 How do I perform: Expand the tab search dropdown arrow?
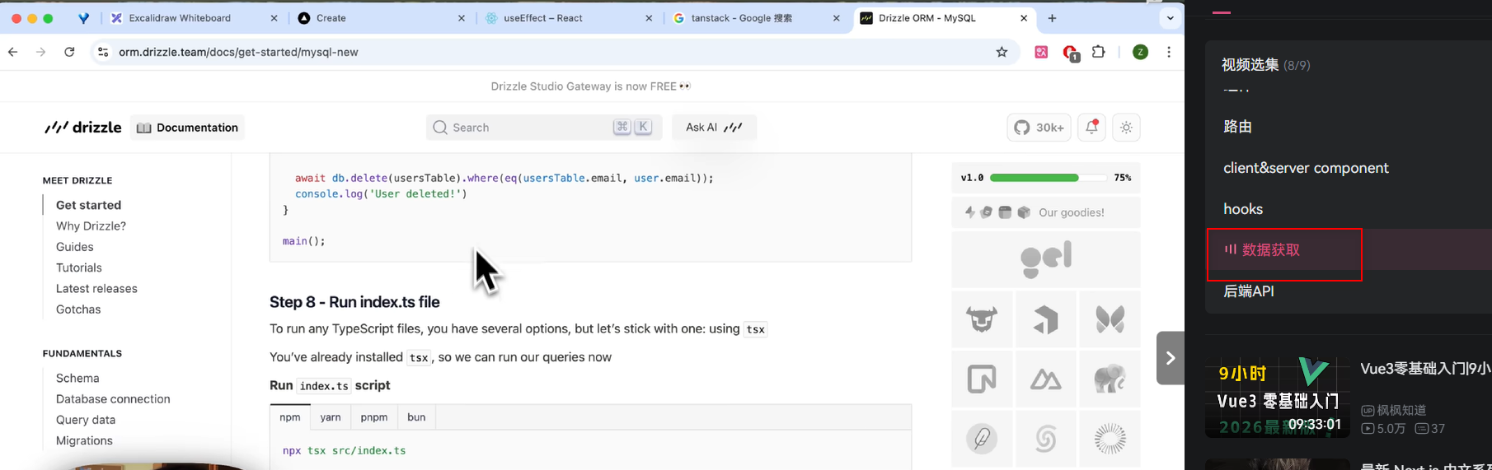[1170, 18]
